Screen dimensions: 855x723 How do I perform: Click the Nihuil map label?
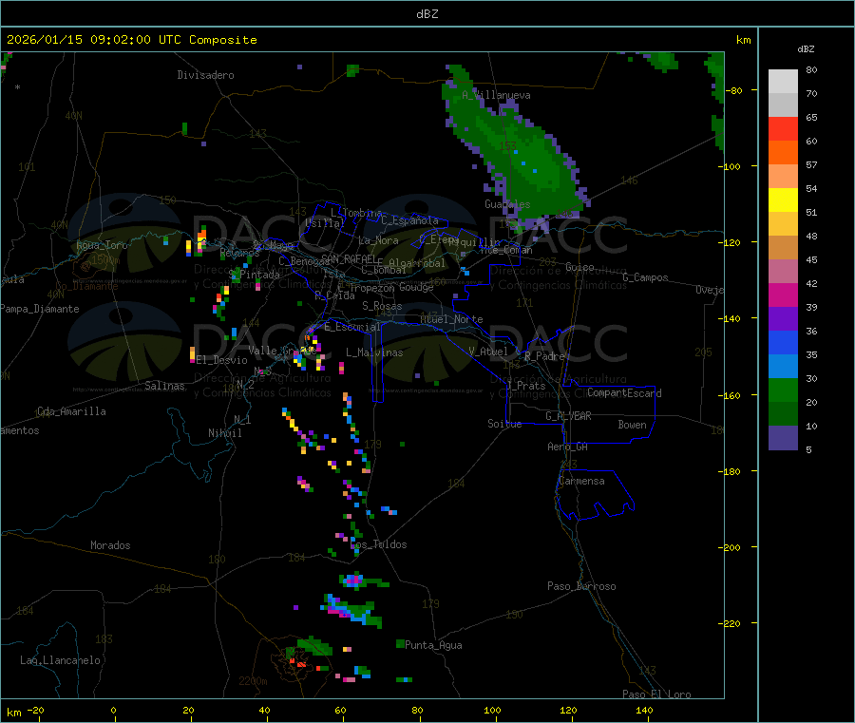click(224, 433)
